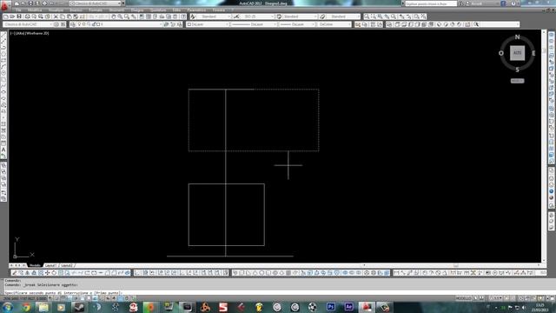Click S on the ViewCube compass
Image resolution: width=556 pixels, height=313 pixels.
(x=518, y=70)
